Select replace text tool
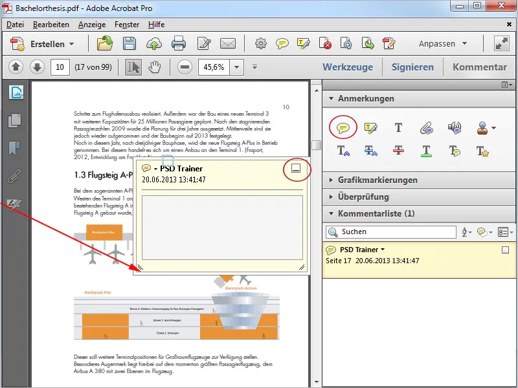Viewport: 518px width, 388px height. coord(370,151)
